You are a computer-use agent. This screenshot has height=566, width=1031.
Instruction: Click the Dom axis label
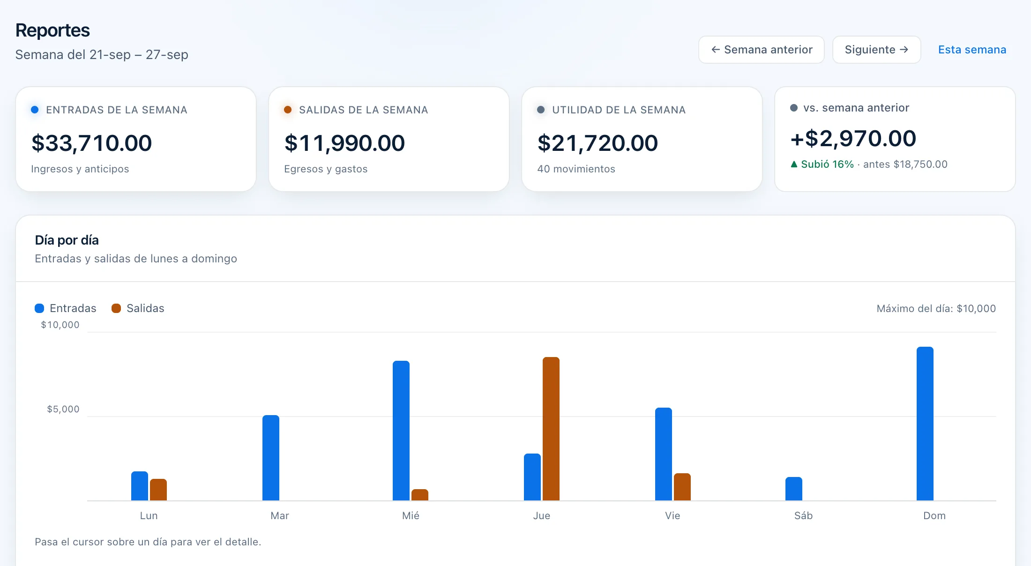coord(934,516)
